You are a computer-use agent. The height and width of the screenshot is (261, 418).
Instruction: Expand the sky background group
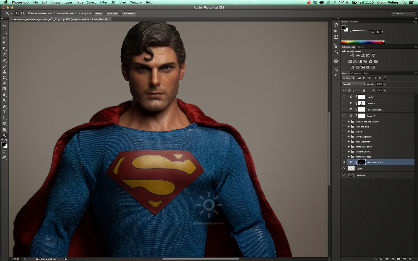pos(349,137)
